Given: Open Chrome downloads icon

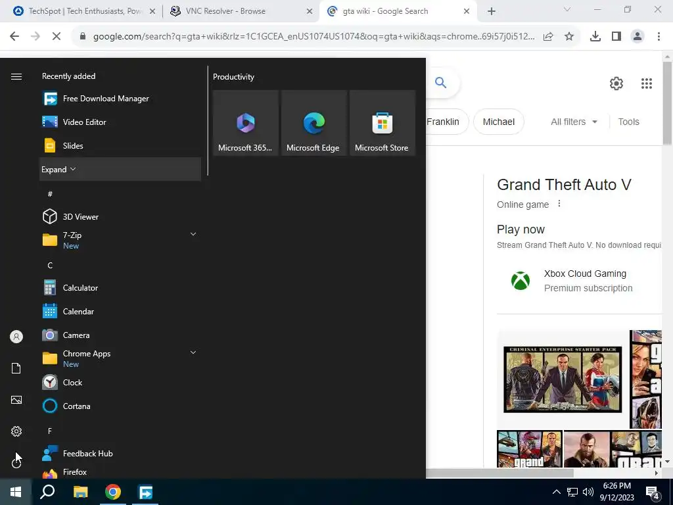Looking at the screenshot, I should tap(595, 37).
